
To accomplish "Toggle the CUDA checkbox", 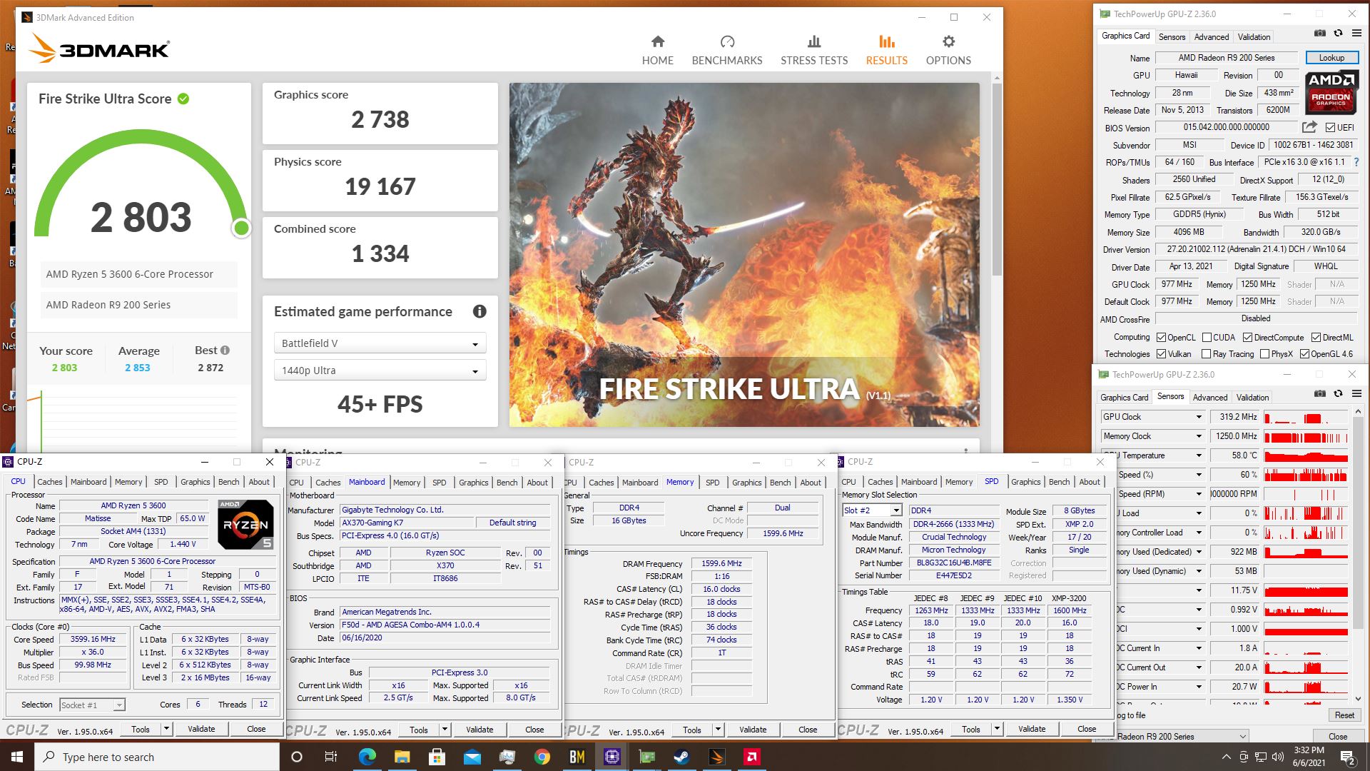I will coord(1207,338).
